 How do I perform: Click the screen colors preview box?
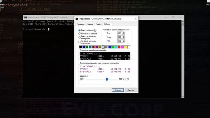(105, 56)
